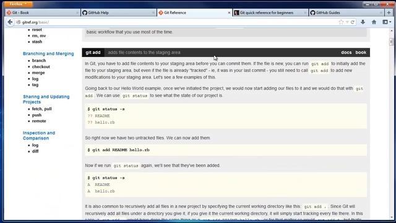Go to the push command link
The image size is (396, 223).
pos(37,115)
